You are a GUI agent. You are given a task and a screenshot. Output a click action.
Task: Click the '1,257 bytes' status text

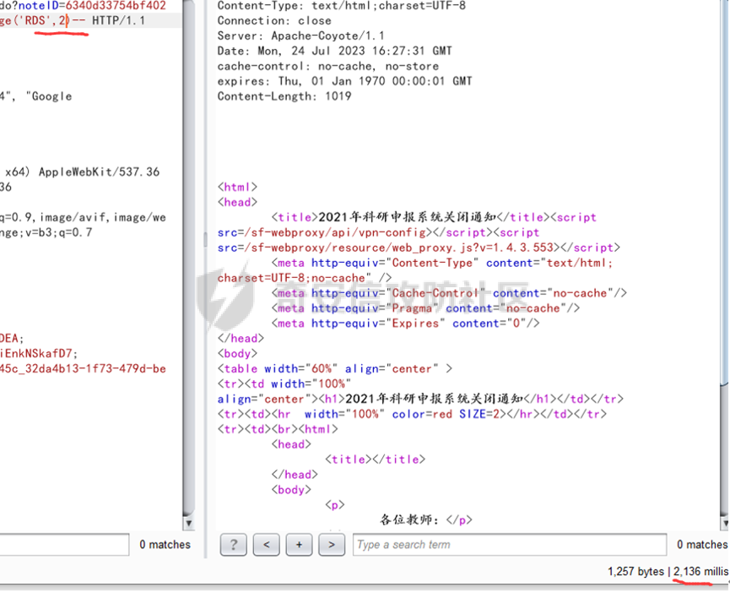[x=635, y=572]
